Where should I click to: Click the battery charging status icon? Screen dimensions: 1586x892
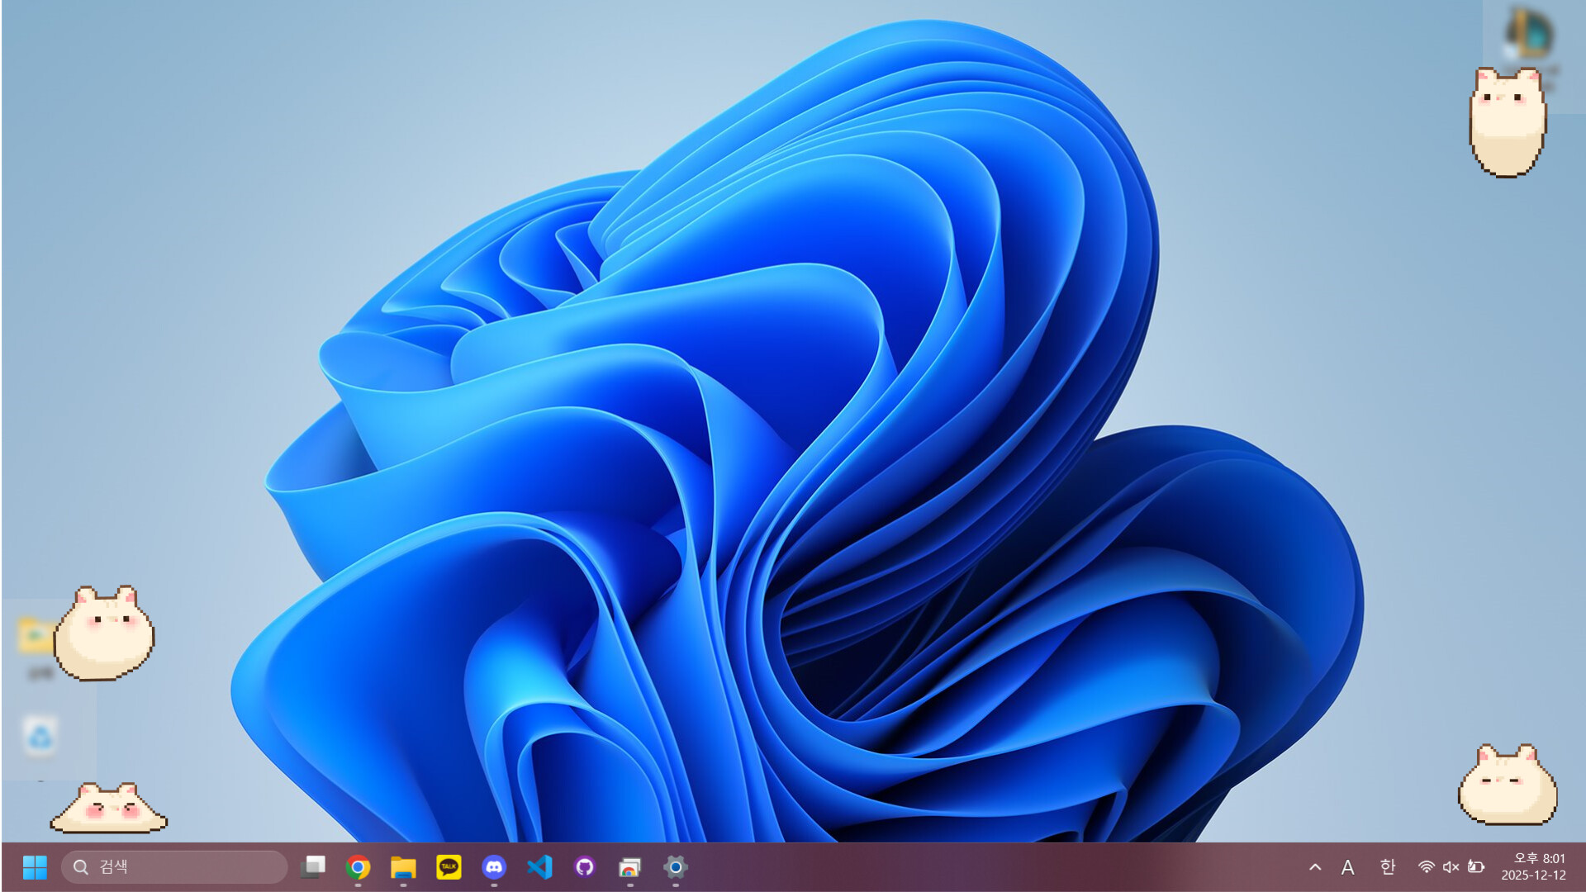click(x=1476, y=867)
